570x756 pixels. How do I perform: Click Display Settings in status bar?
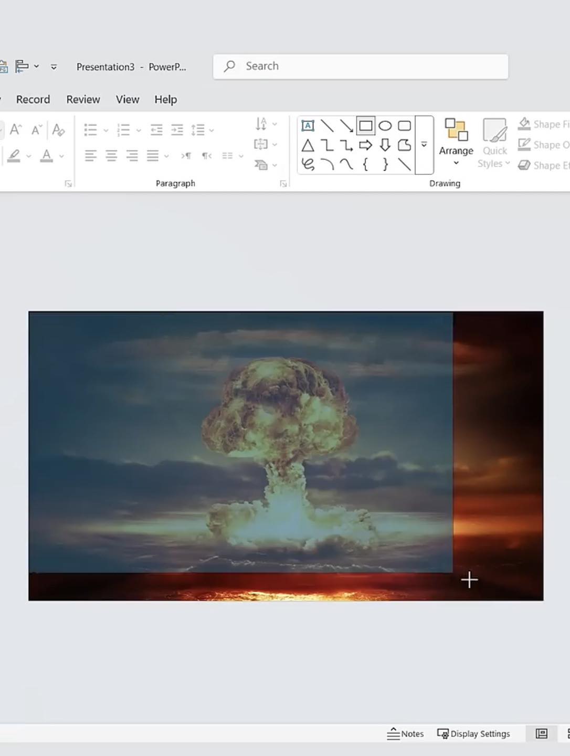[x=473, y=733]
